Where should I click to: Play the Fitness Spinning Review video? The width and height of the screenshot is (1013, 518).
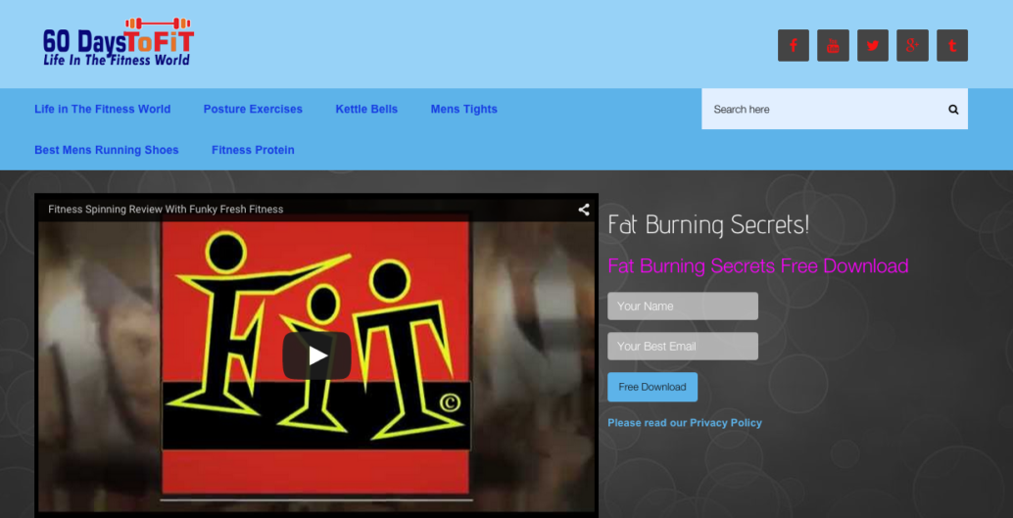coord(316,355)
